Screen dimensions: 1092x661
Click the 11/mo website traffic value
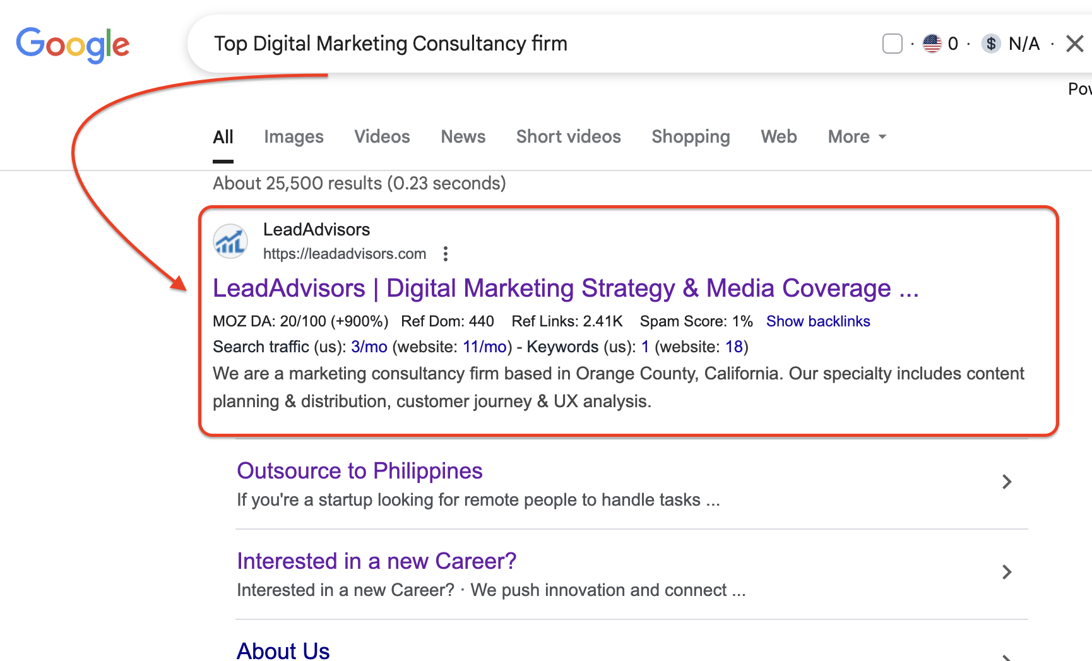(x=485, y=347)
